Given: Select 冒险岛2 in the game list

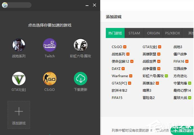Looking at the screenshot, I should click(x=149, y=98).
